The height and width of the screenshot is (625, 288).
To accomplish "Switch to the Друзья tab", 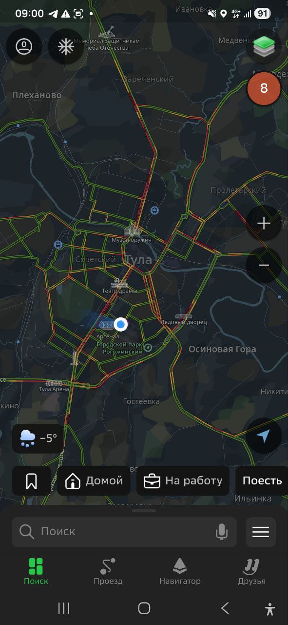I will pyautogui.click(x=252, y=572).
